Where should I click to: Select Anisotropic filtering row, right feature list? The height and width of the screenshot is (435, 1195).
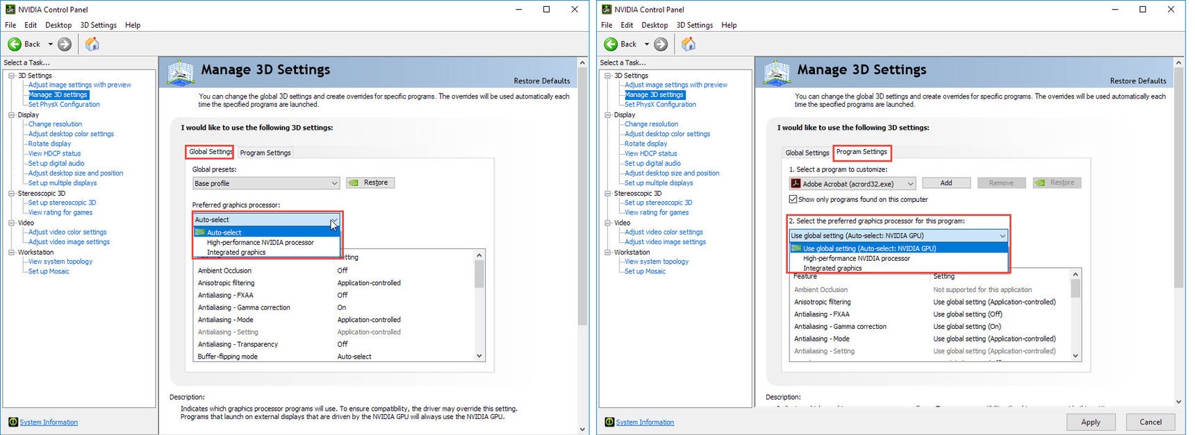pos(930,302)
